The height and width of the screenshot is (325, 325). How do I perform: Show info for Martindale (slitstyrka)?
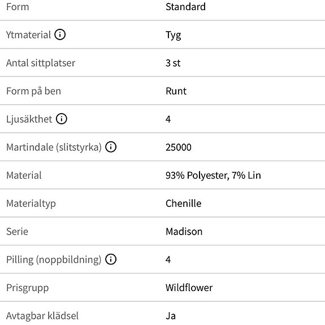point(111,147)
